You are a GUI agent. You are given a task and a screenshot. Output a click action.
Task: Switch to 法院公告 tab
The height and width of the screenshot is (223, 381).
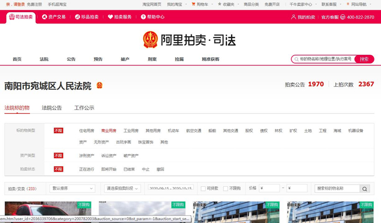(x=52, y=108)
